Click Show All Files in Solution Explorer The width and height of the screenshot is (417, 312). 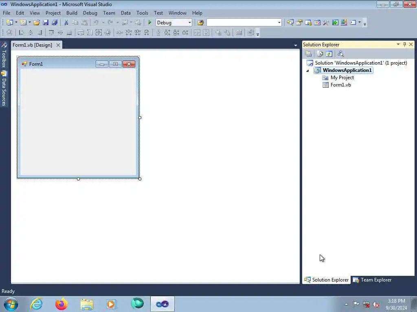coord(320,54)
